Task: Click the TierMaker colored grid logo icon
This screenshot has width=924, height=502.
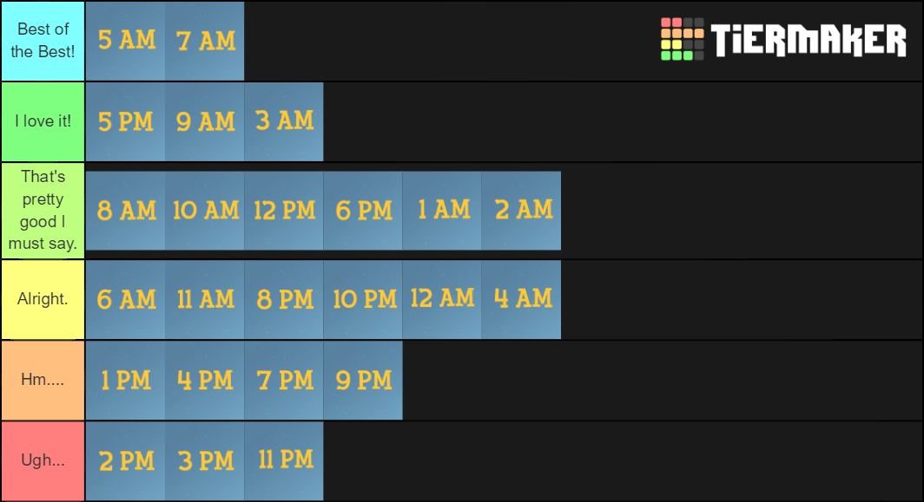Action: point(682,39)
